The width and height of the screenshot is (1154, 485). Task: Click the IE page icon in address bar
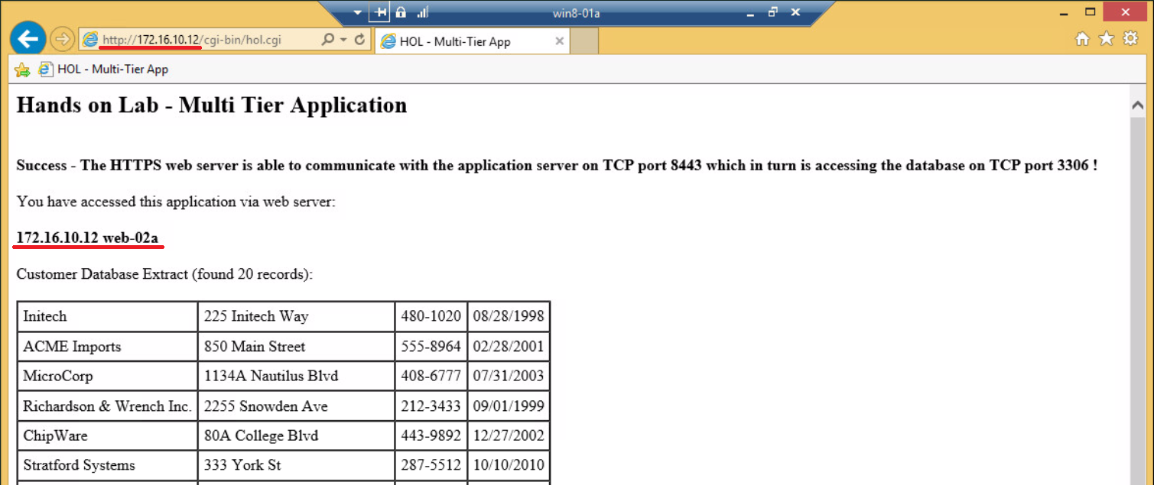(x=90, y=40)
